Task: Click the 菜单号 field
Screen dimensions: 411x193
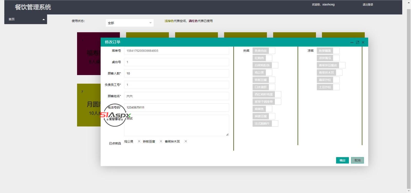Action: click(176, 51)
